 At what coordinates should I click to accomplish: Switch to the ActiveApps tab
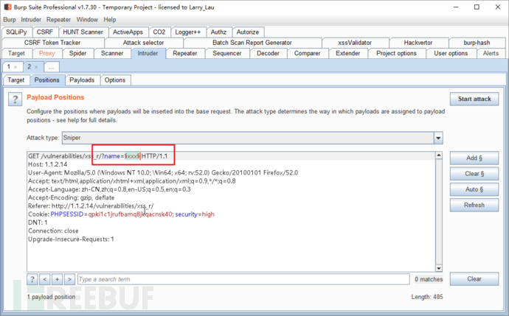pos(128,32)
